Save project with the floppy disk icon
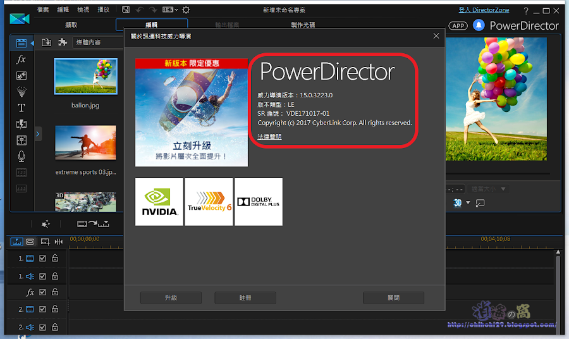Viewport: 569px width, 339px height. click(x=126, y=9)
